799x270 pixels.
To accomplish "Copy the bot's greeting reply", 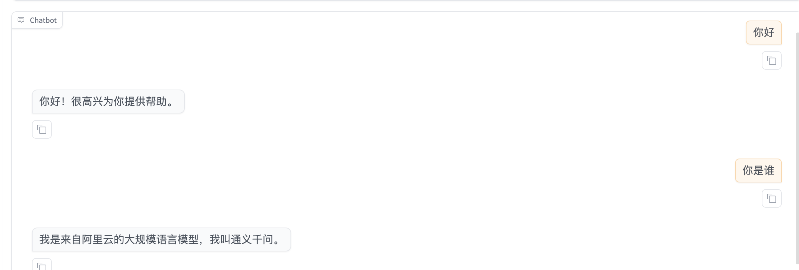I will 42,129.
